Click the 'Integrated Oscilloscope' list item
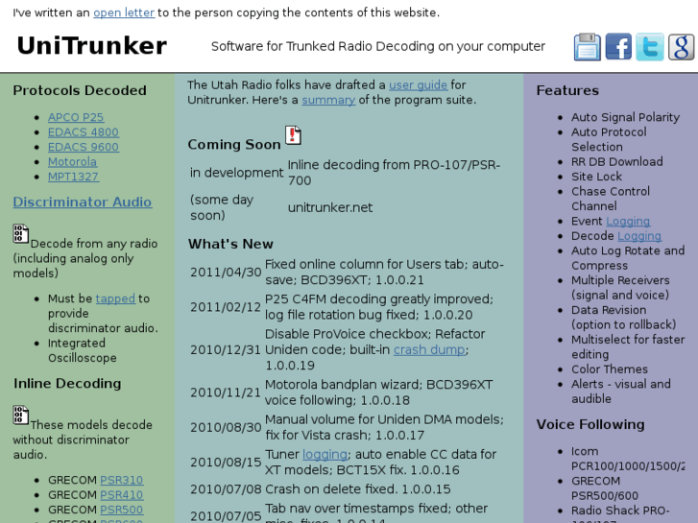This screenshot has width=698, height=523. click(x=83, y=350)
